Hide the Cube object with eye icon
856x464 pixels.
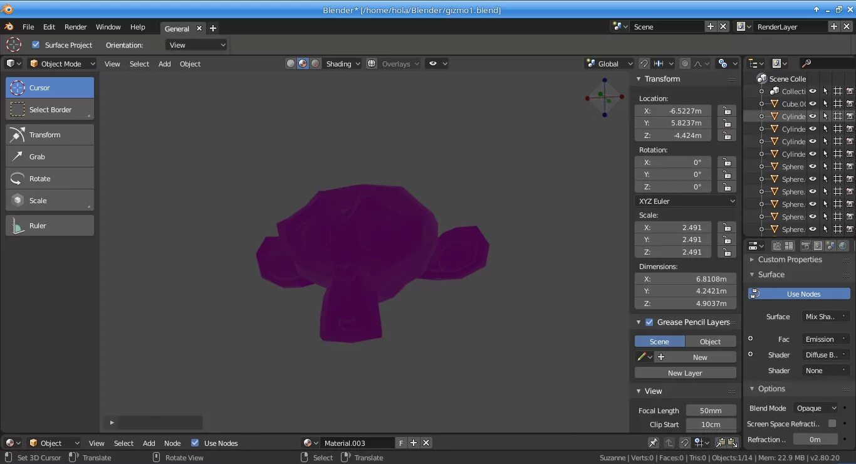[813, 103]
